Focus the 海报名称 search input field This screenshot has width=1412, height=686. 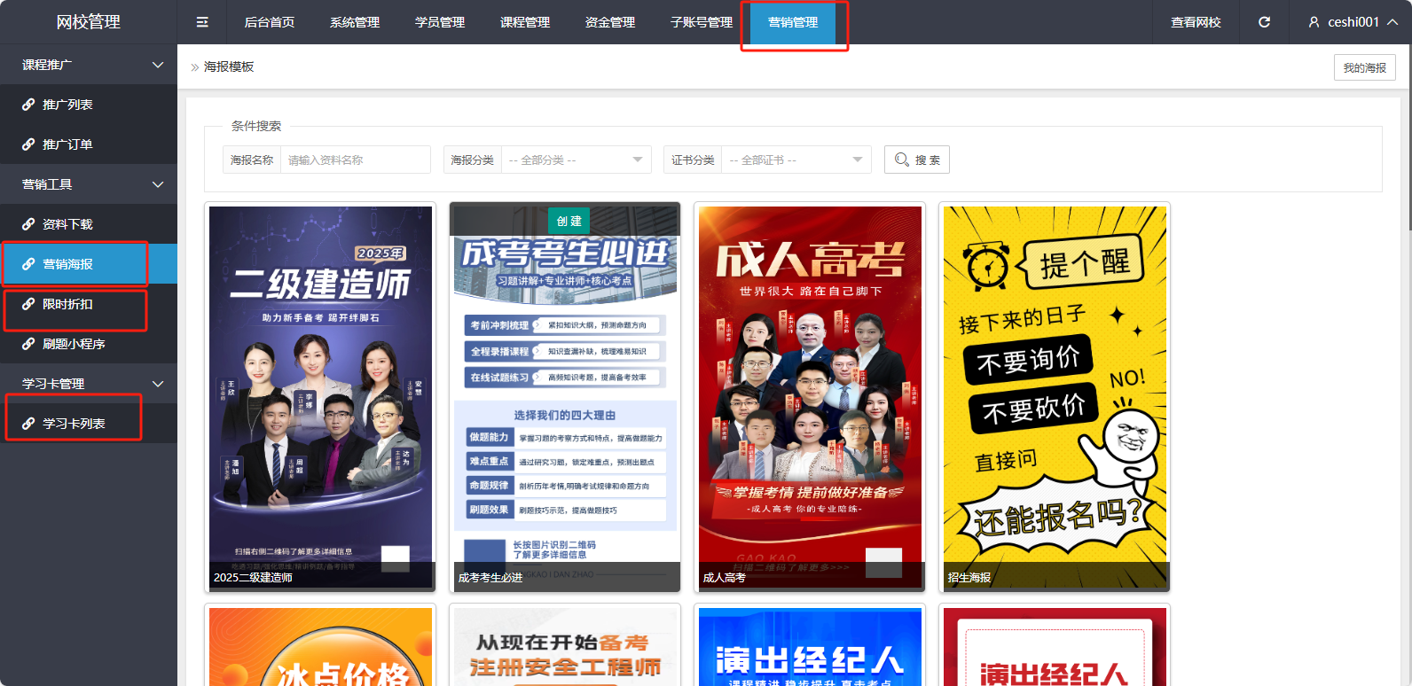[x=355, y=160]
